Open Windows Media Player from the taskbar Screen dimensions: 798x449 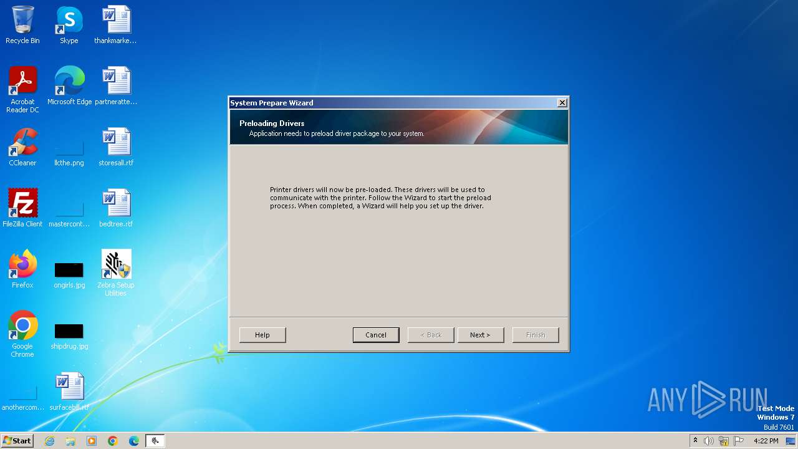click(x=92, y=441)
